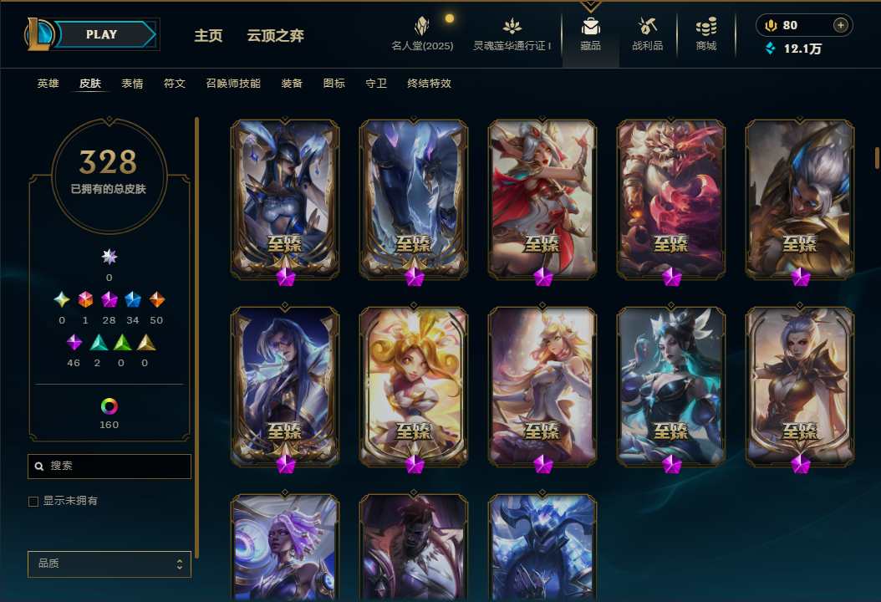Open the 灵魂莲华通行证 lotus icon
This screenshot has width=881, height=602.
point(512,26)
